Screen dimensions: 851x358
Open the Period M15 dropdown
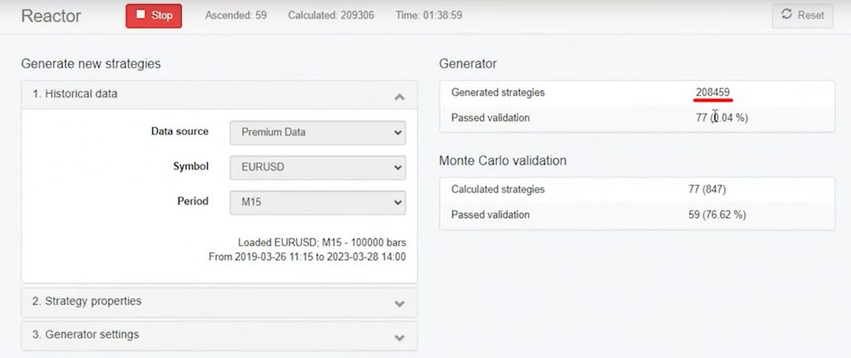[x=317, y=203]
